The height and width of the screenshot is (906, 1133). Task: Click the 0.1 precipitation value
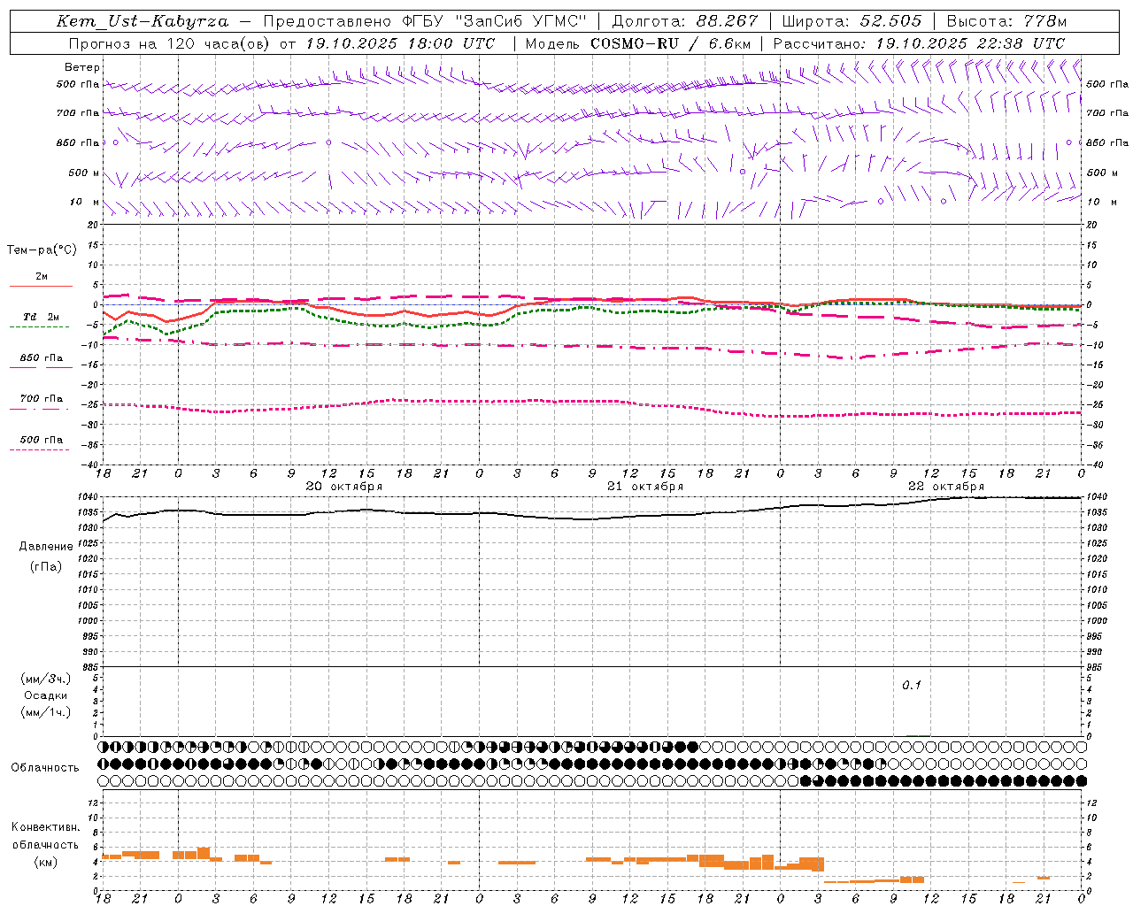[911, 686]
